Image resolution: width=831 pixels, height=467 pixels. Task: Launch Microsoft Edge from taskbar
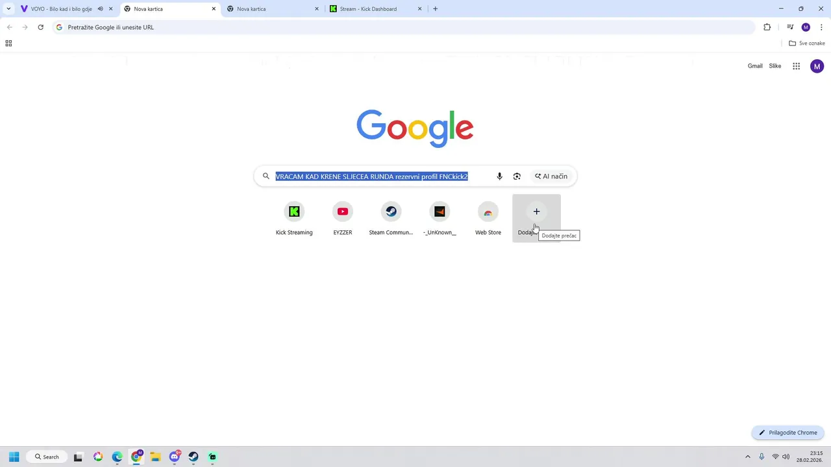117,457
